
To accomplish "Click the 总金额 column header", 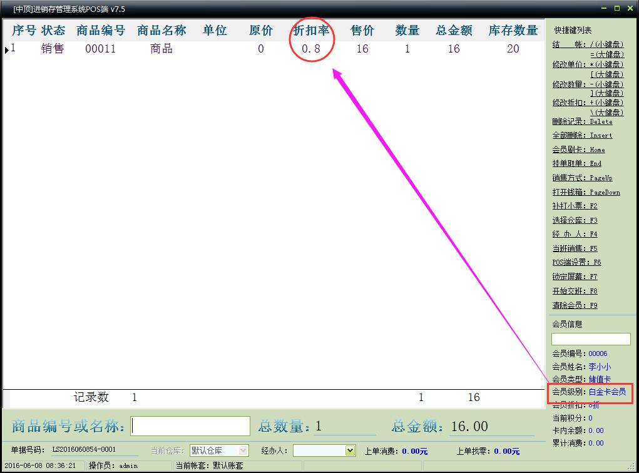I will click(454, 30).
